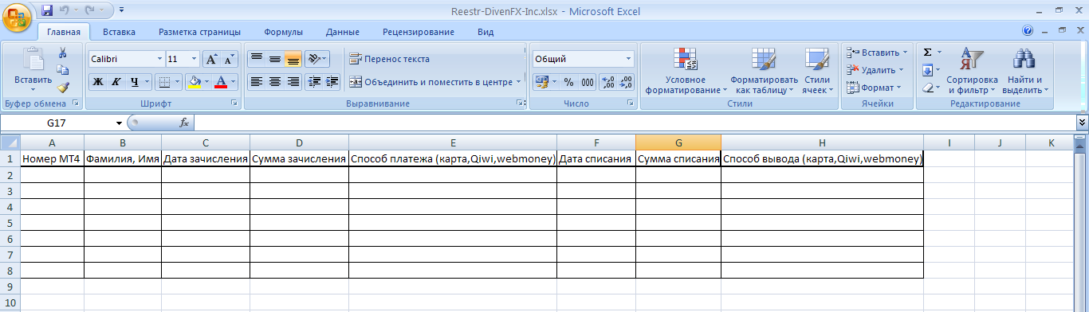Image resolution: width=1089 pixels, height=312 pixels.
Task: Expand the formula bar with the chevron
Action: click(1082, 123)
